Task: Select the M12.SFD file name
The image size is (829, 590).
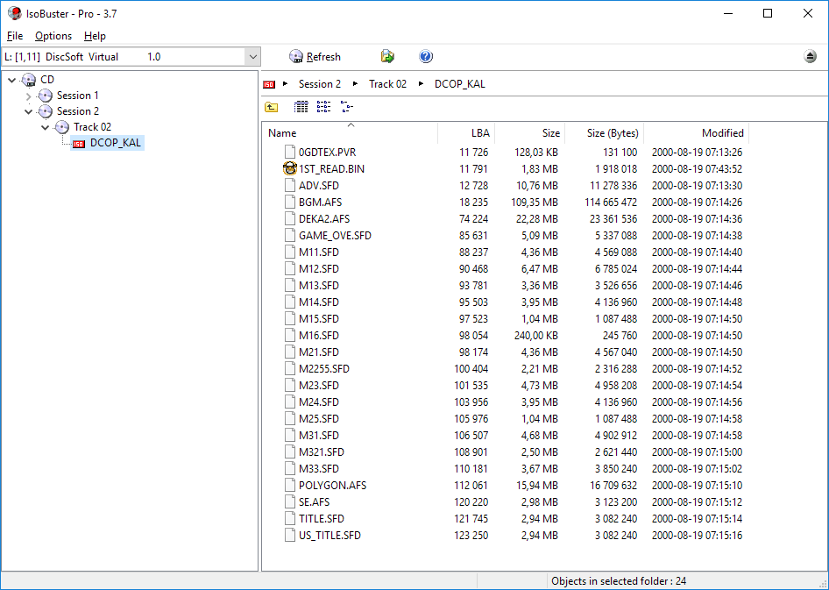Action: point(319,268)
